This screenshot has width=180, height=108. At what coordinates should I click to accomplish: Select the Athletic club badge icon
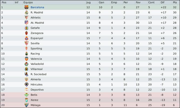tap(26, 18)
